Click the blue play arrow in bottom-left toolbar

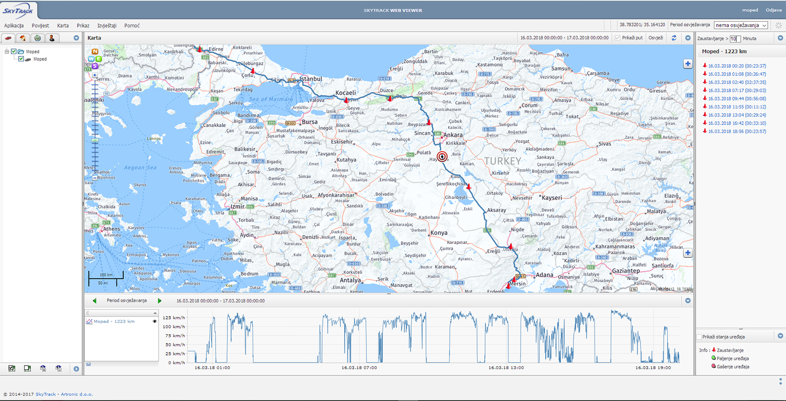point(76,369)
